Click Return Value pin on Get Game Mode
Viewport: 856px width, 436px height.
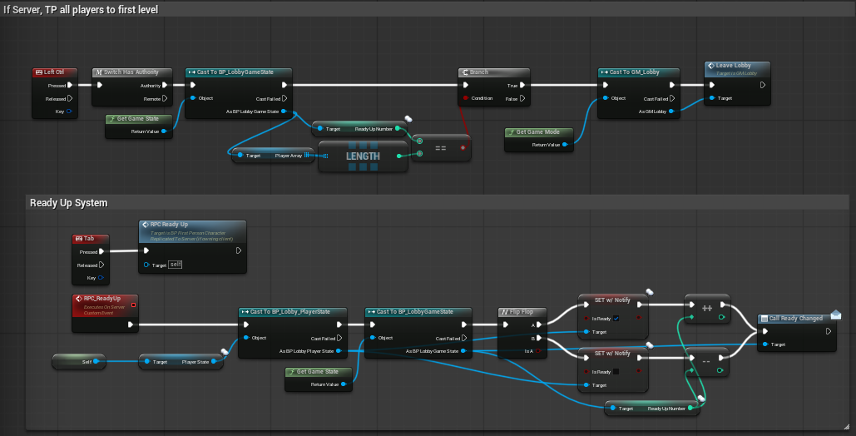[x=565, y=145]
